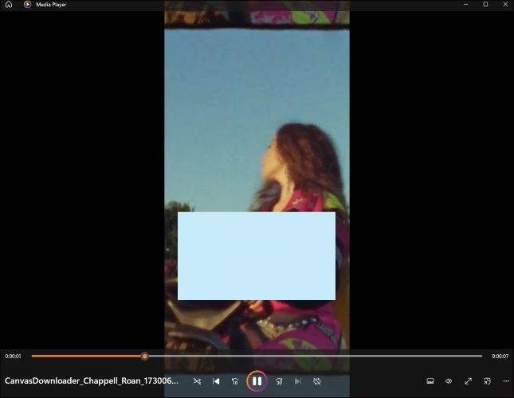Toggle repeat mode
514x398 pixels.
[316, 381]
